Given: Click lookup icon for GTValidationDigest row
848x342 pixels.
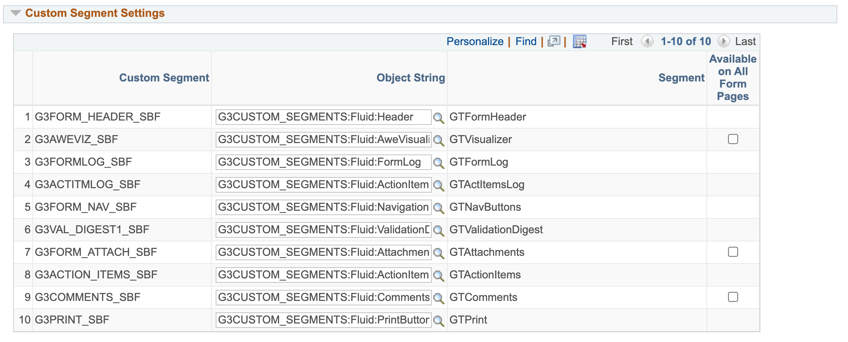Looking at the screenshot, I should [x=438, y=231].
